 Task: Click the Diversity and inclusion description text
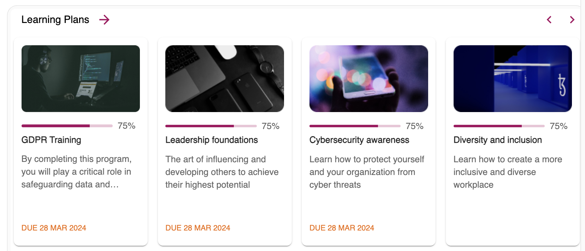508,172
